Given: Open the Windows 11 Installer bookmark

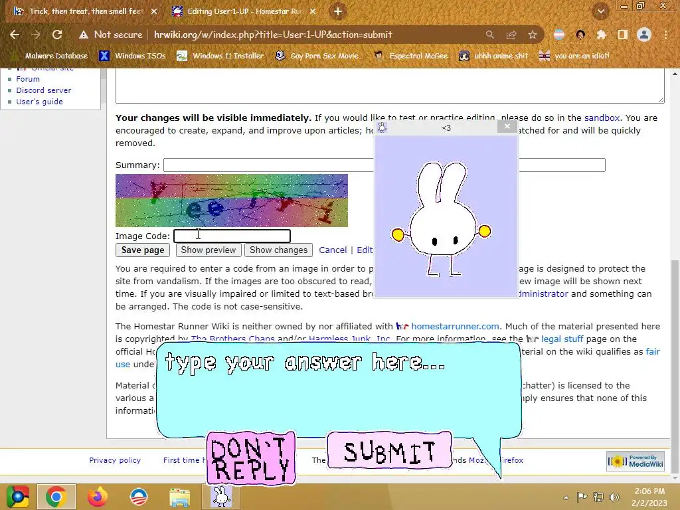Looking at the screenshot, I should (x=220, y=56).
